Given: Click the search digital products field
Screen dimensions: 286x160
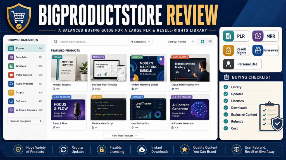Looking at the screenshot, I should (89, 42).
